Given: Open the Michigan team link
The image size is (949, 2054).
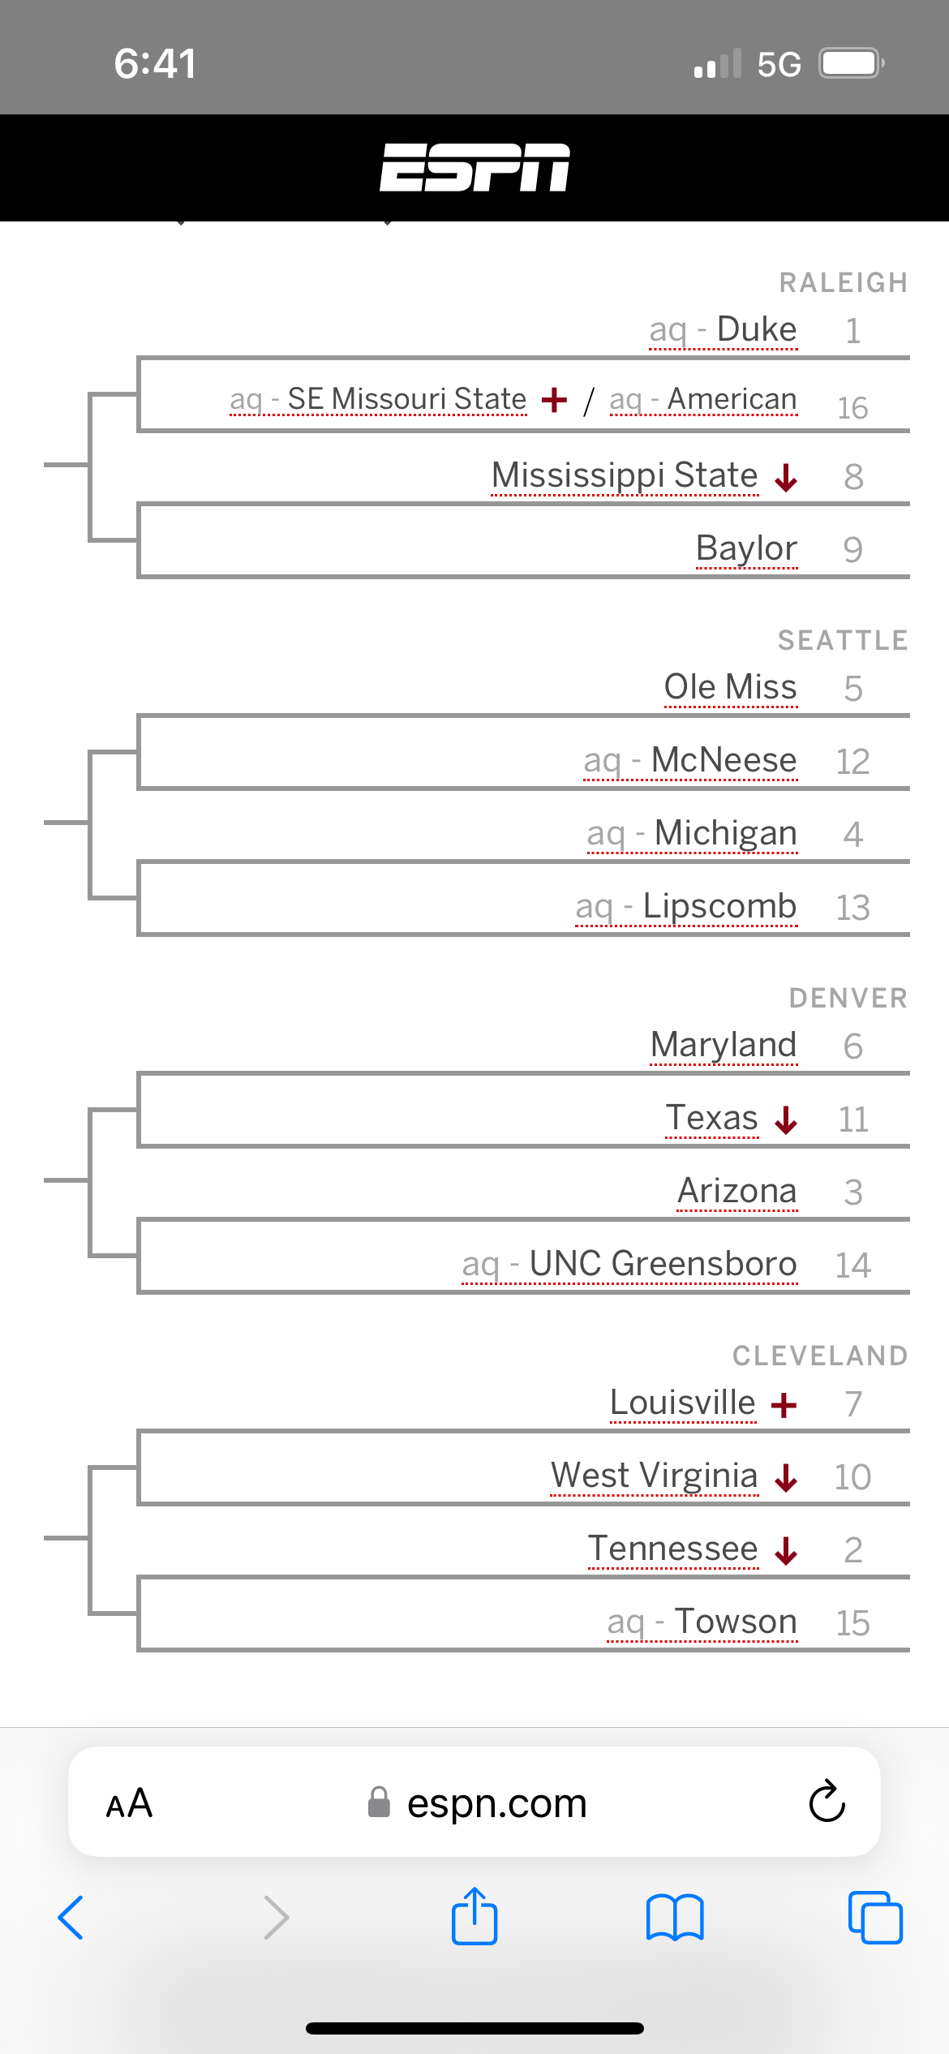Looking at the screenshot, I should (x=725, y=833).
